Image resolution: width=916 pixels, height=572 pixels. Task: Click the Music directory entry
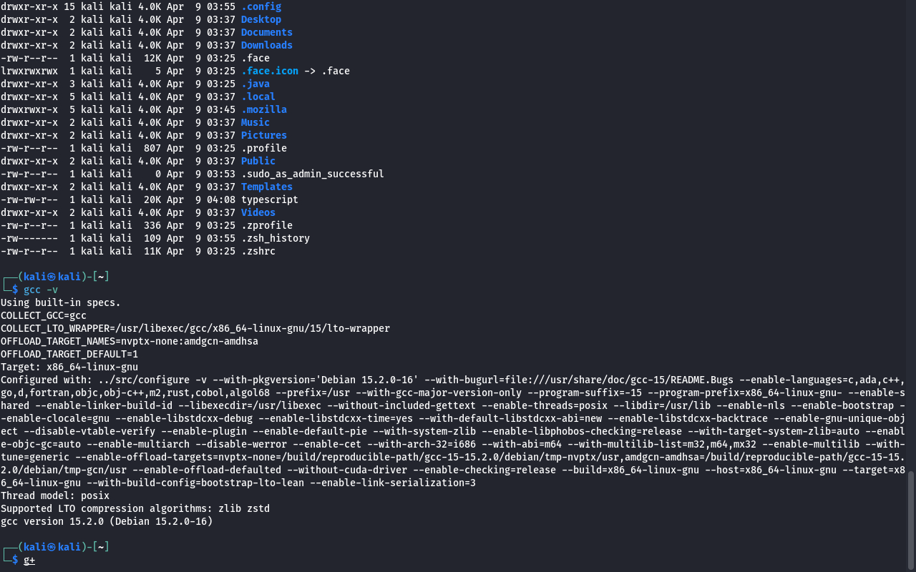(255, 122)
